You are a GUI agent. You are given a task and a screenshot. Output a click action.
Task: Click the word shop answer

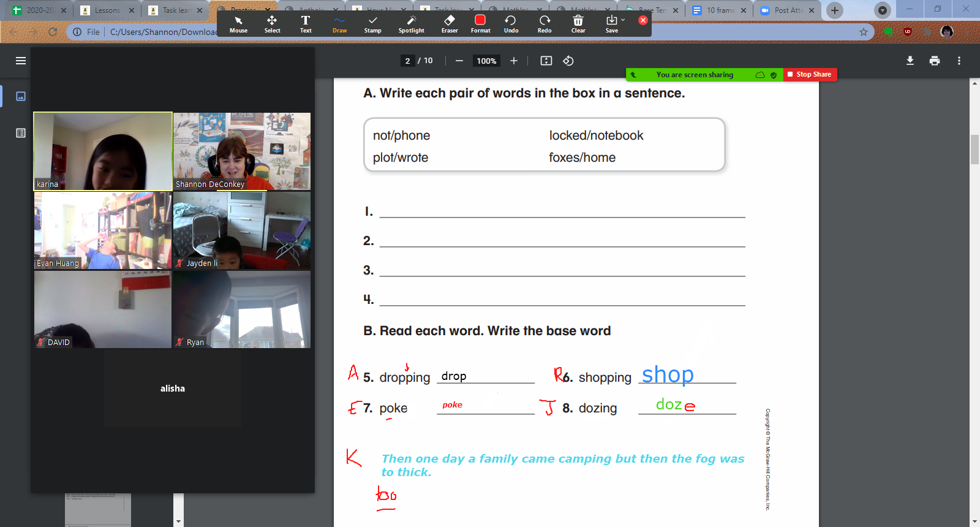point(668,374)
